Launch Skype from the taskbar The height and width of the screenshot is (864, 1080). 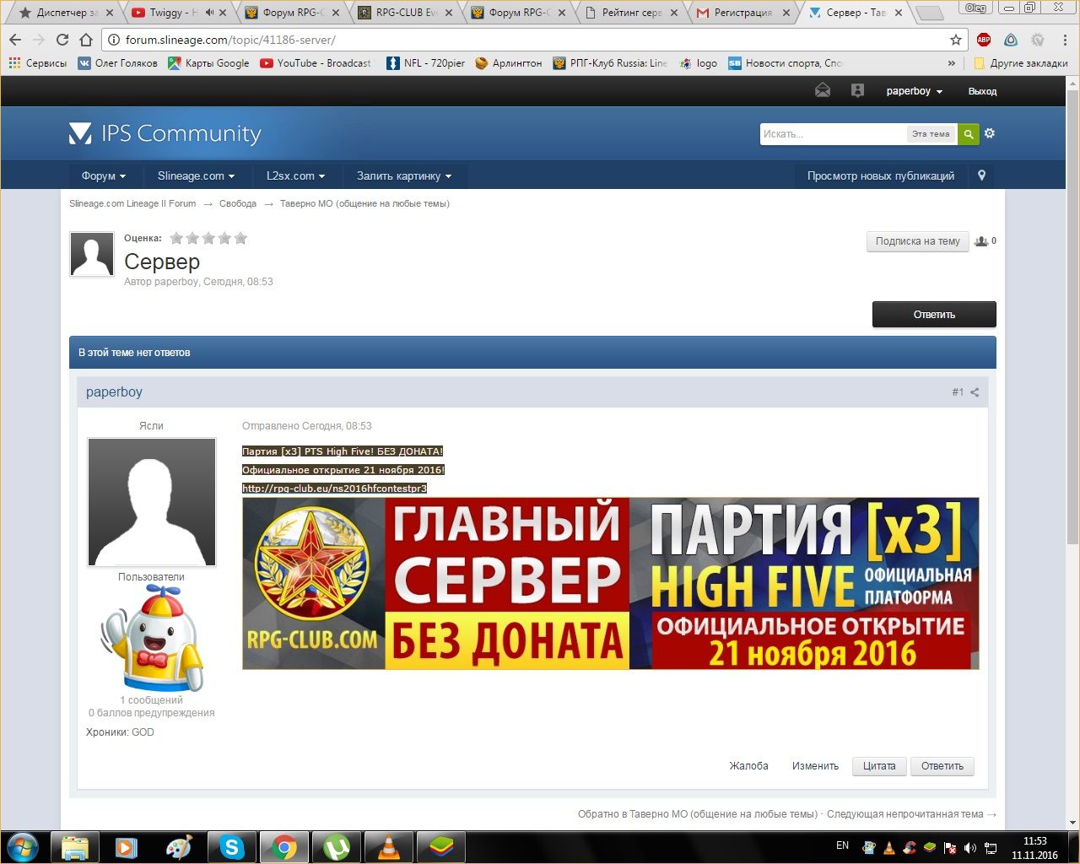(231, 847)
